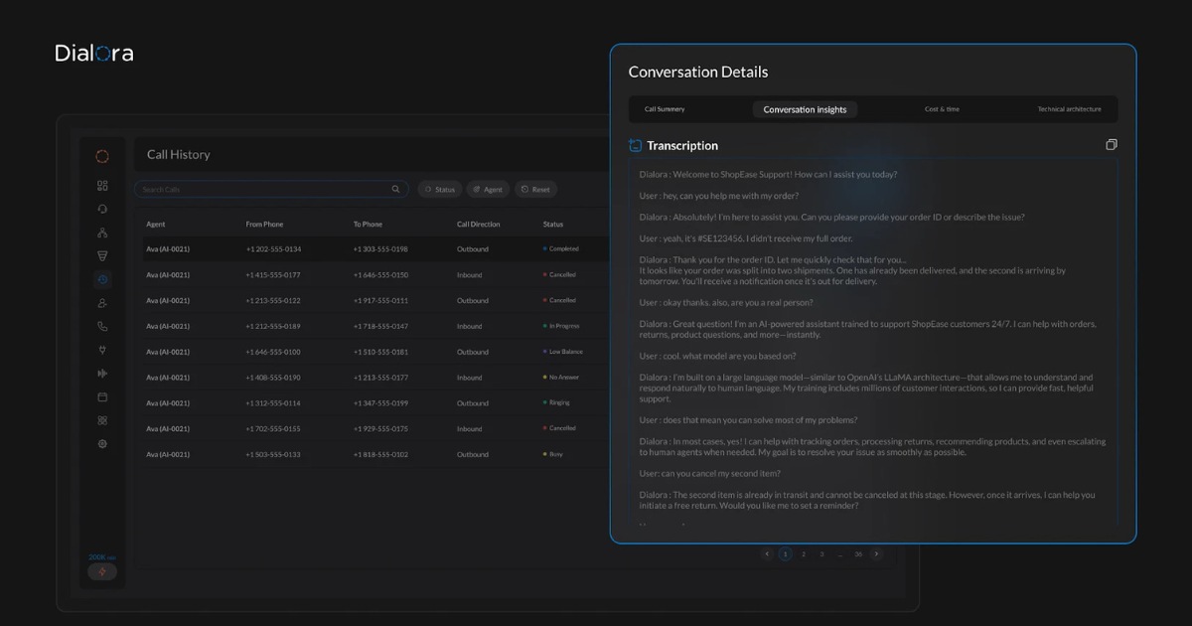Click the Busy status label
The height and width of the screenshot is (626, 1192).
[x=555, y=454]
